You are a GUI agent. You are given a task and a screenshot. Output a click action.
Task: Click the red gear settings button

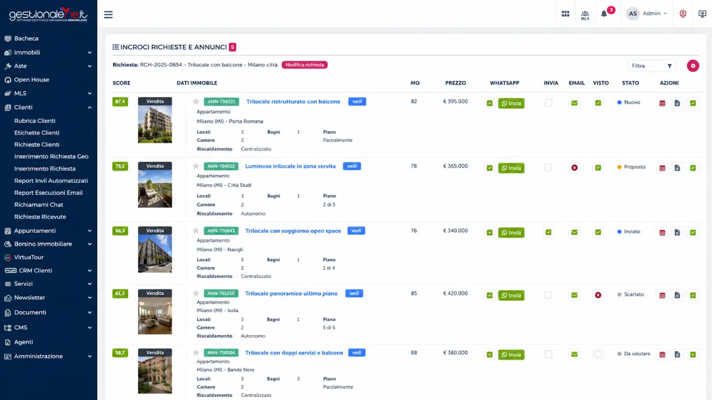[x=693, y=65]
